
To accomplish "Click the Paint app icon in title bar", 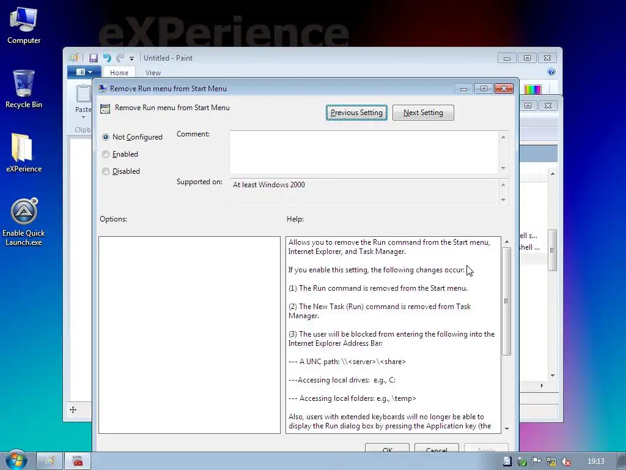I will coord(73,58).
